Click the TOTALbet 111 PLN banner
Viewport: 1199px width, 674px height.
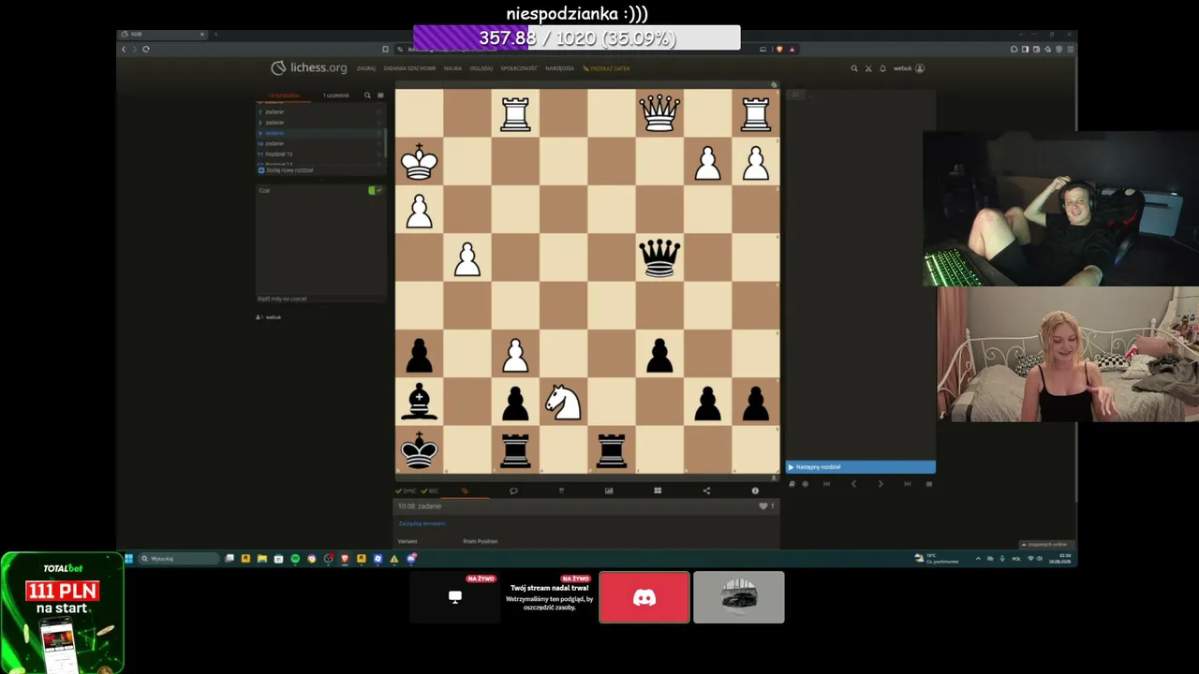62,613
